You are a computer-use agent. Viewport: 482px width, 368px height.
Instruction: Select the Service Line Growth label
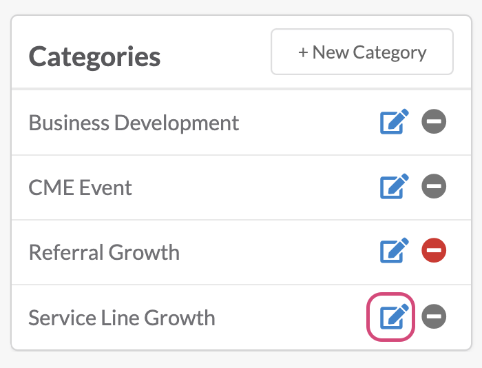[122, 318]
